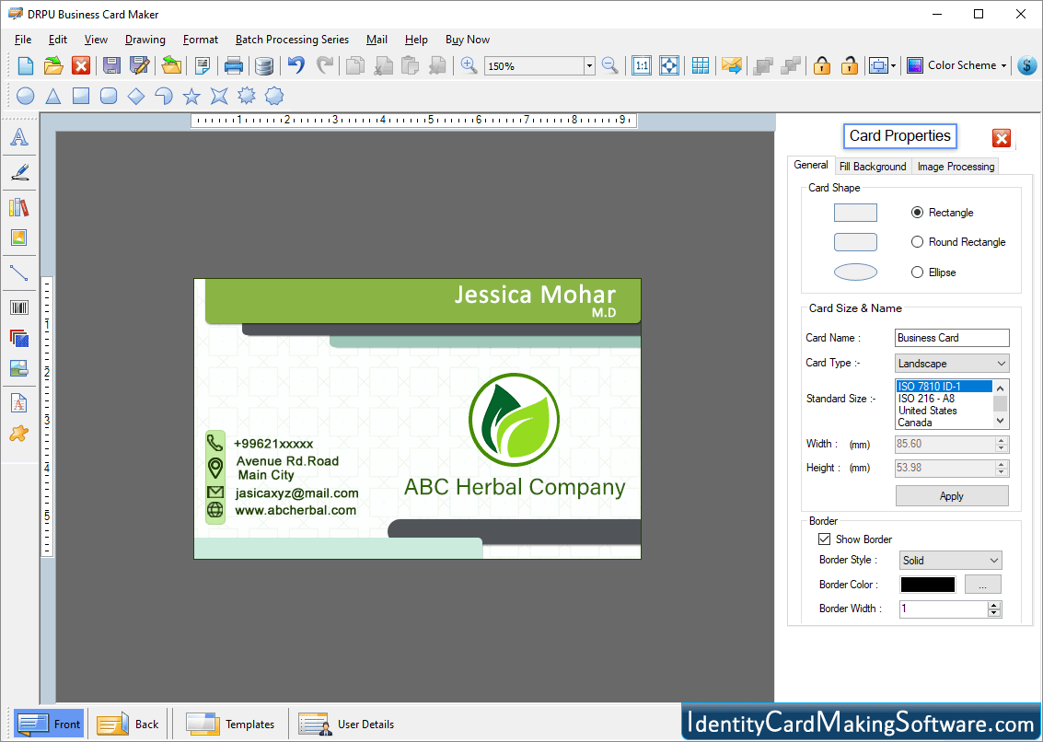This screenshot has height=742, width=1043.
Task: Set the 1:1 actual size view
Action: [x=642, y=65]
